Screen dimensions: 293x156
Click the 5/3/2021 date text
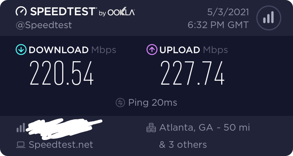coord(228,12)
